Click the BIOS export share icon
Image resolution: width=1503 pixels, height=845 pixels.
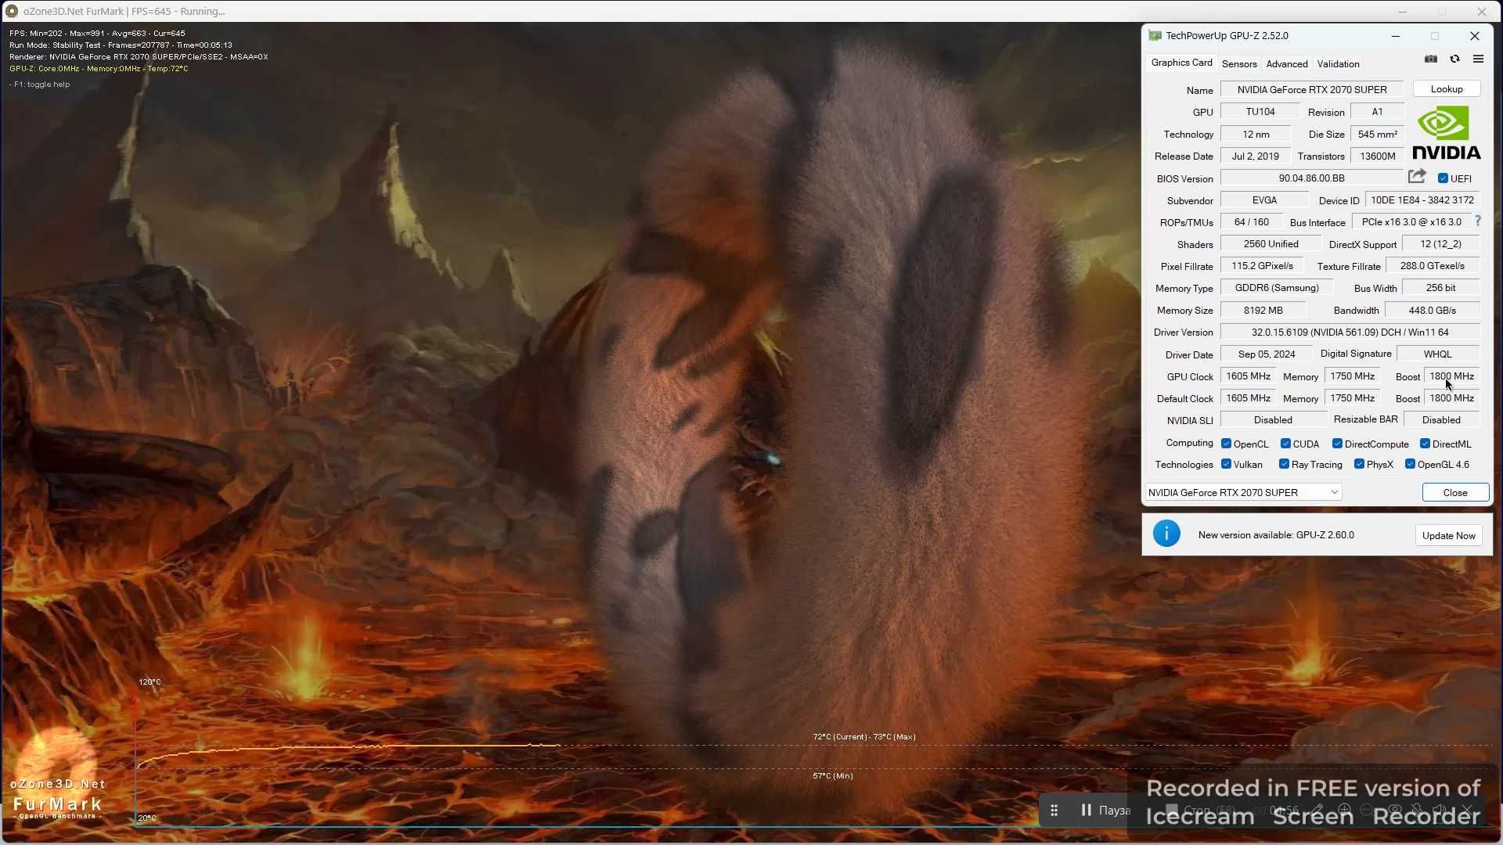pyautogui.click(x=1417, y=177)
